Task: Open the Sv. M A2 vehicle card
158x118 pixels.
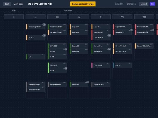Action: tap(36, 38)
